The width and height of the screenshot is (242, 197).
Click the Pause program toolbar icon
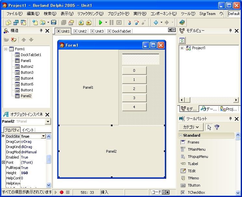[112, 23]
